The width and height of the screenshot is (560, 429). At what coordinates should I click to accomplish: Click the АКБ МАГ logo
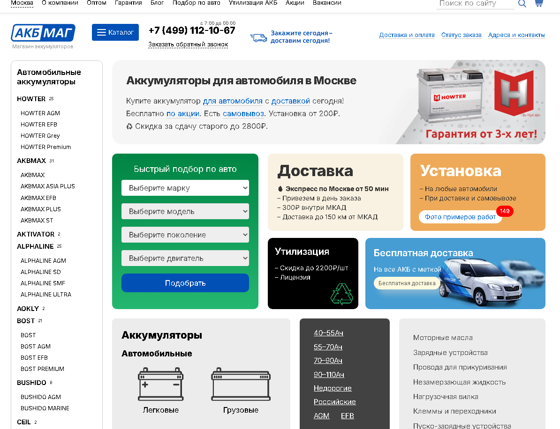tap(43, 33)
